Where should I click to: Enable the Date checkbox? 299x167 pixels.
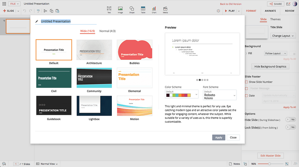point(246,95)
